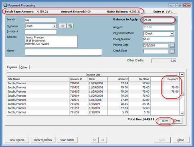Open View Checks

tap(17, 140)
